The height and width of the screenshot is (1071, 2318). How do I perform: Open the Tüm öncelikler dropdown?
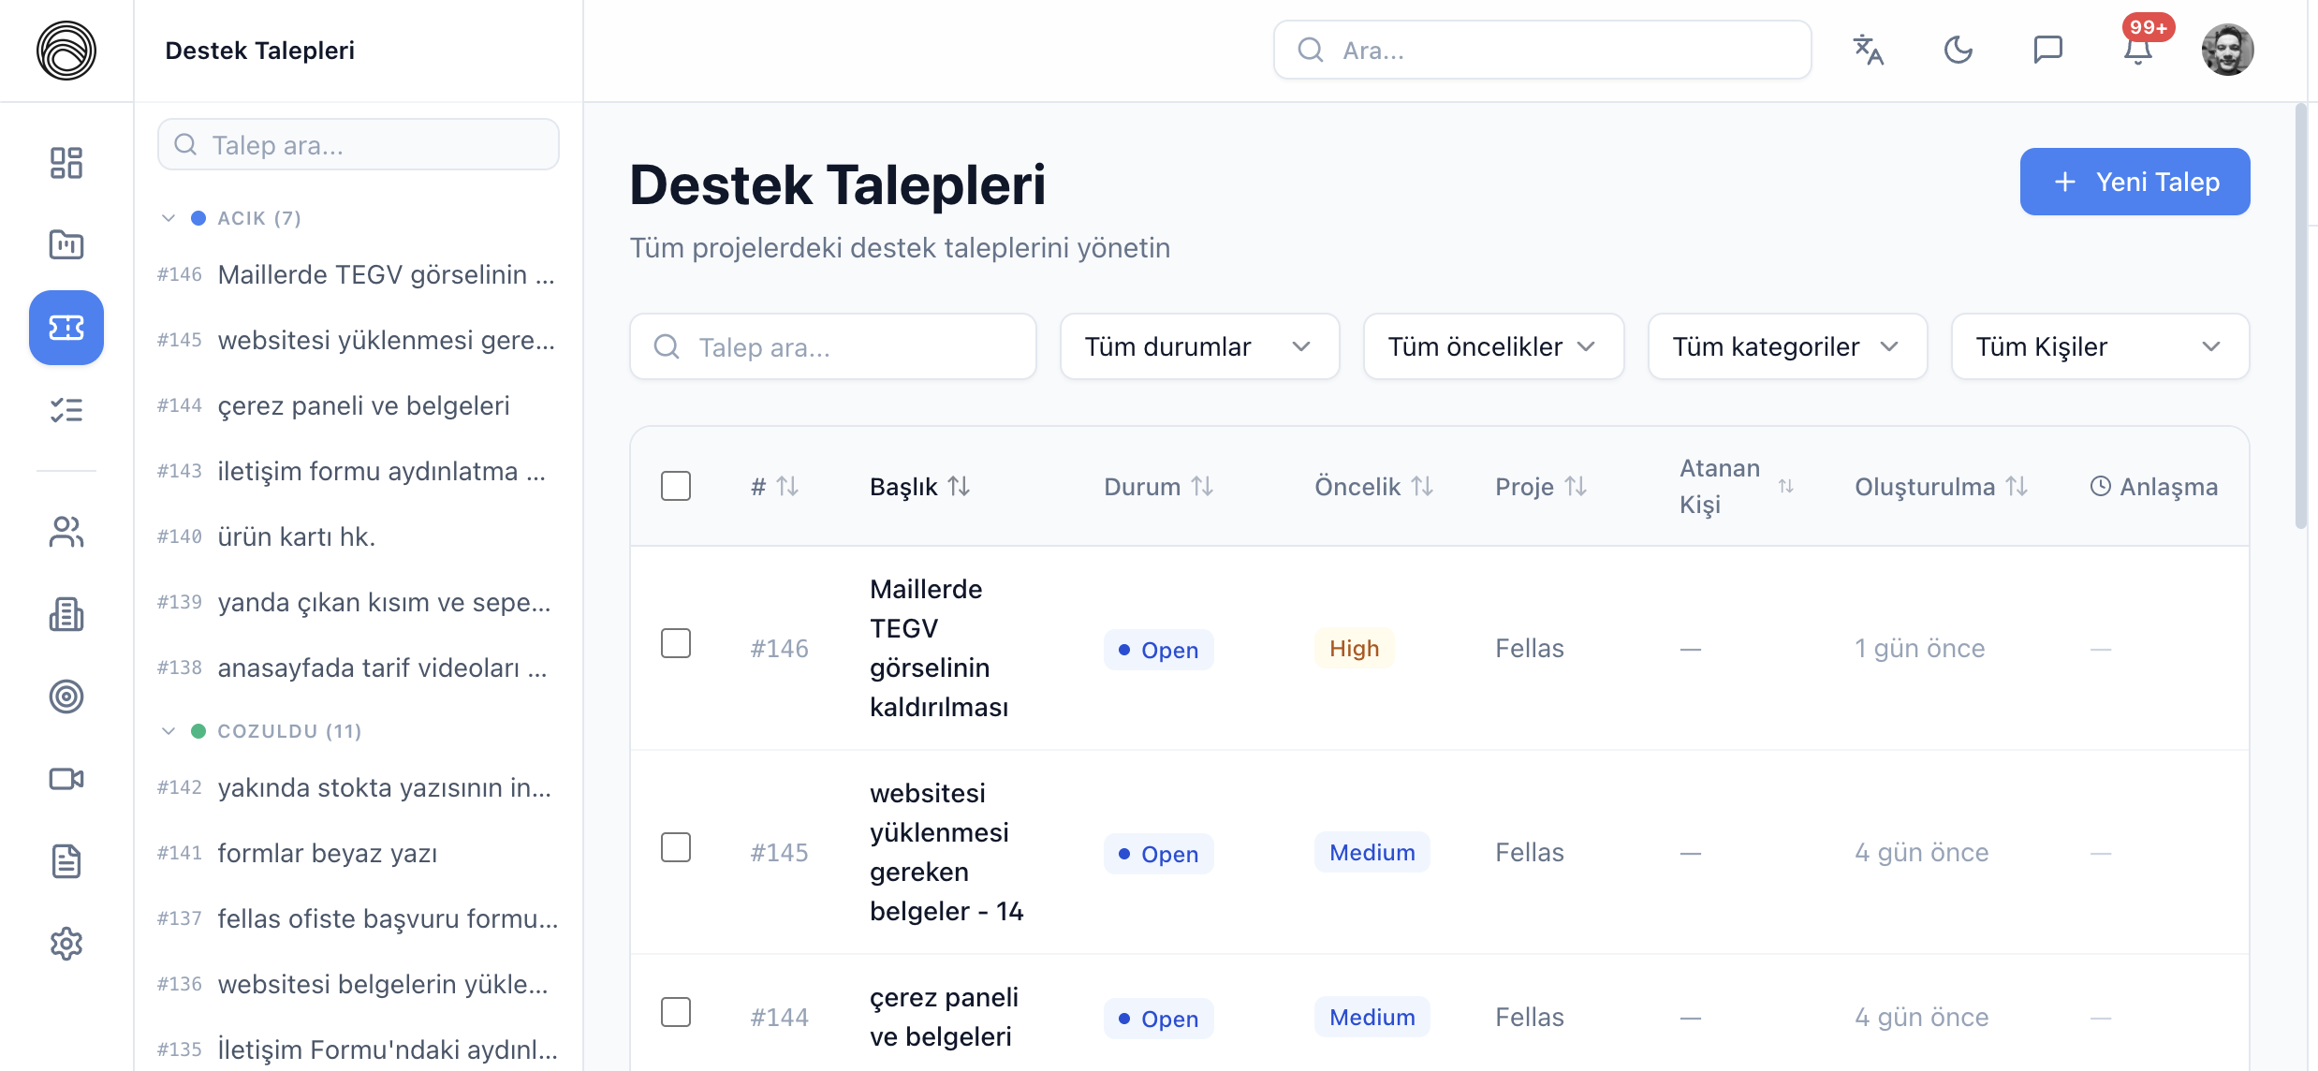[1493, 346]
